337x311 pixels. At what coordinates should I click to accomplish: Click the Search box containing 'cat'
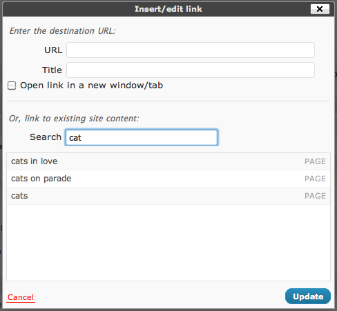pyautogui.click(x=142, y=137)
